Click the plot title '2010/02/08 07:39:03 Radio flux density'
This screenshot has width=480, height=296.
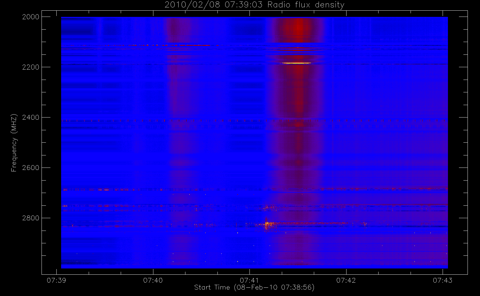[x=254, y=5]
